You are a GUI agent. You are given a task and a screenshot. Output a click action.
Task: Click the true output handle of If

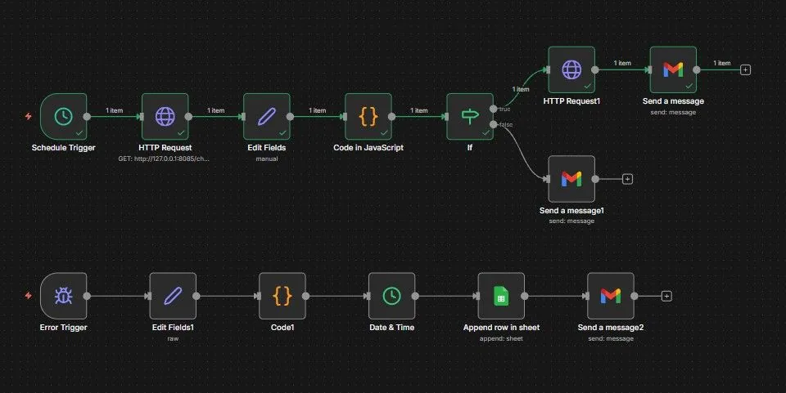click(493, 109)
